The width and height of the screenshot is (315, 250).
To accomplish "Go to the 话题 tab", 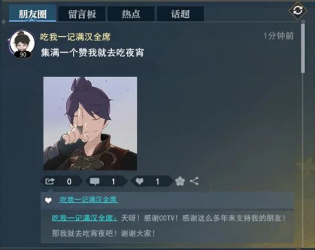I will coord(180,14).
